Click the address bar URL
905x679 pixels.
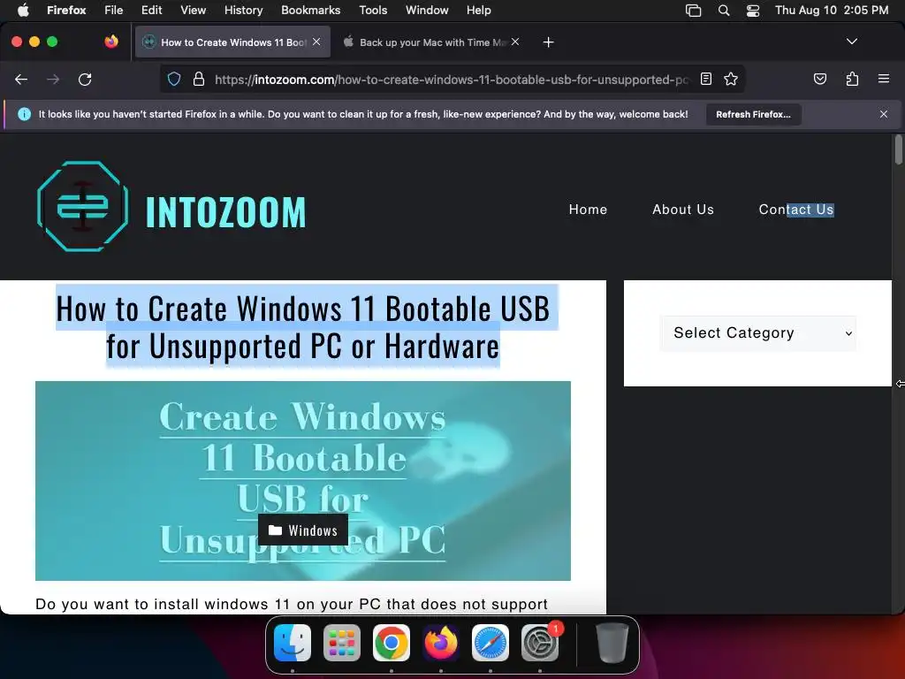coord(452,80)
